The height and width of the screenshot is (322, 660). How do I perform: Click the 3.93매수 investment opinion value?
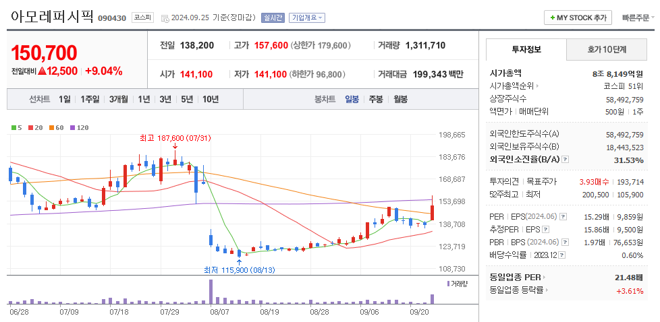click(594, 182)
